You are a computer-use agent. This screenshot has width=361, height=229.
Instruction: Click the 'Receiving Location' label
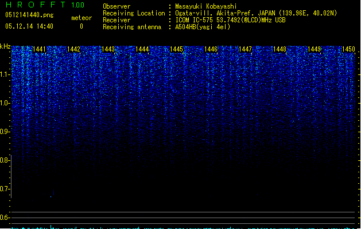coord(134,13)
